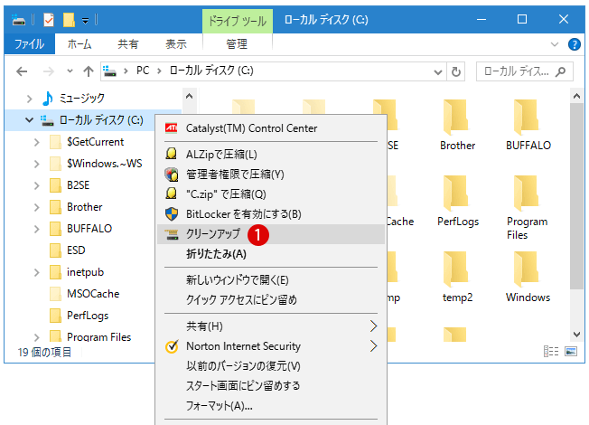The width and height of the screenshot is (589, 425).
Task: Switch to the ホーム ribbon tab
Action: click(79, 44)
